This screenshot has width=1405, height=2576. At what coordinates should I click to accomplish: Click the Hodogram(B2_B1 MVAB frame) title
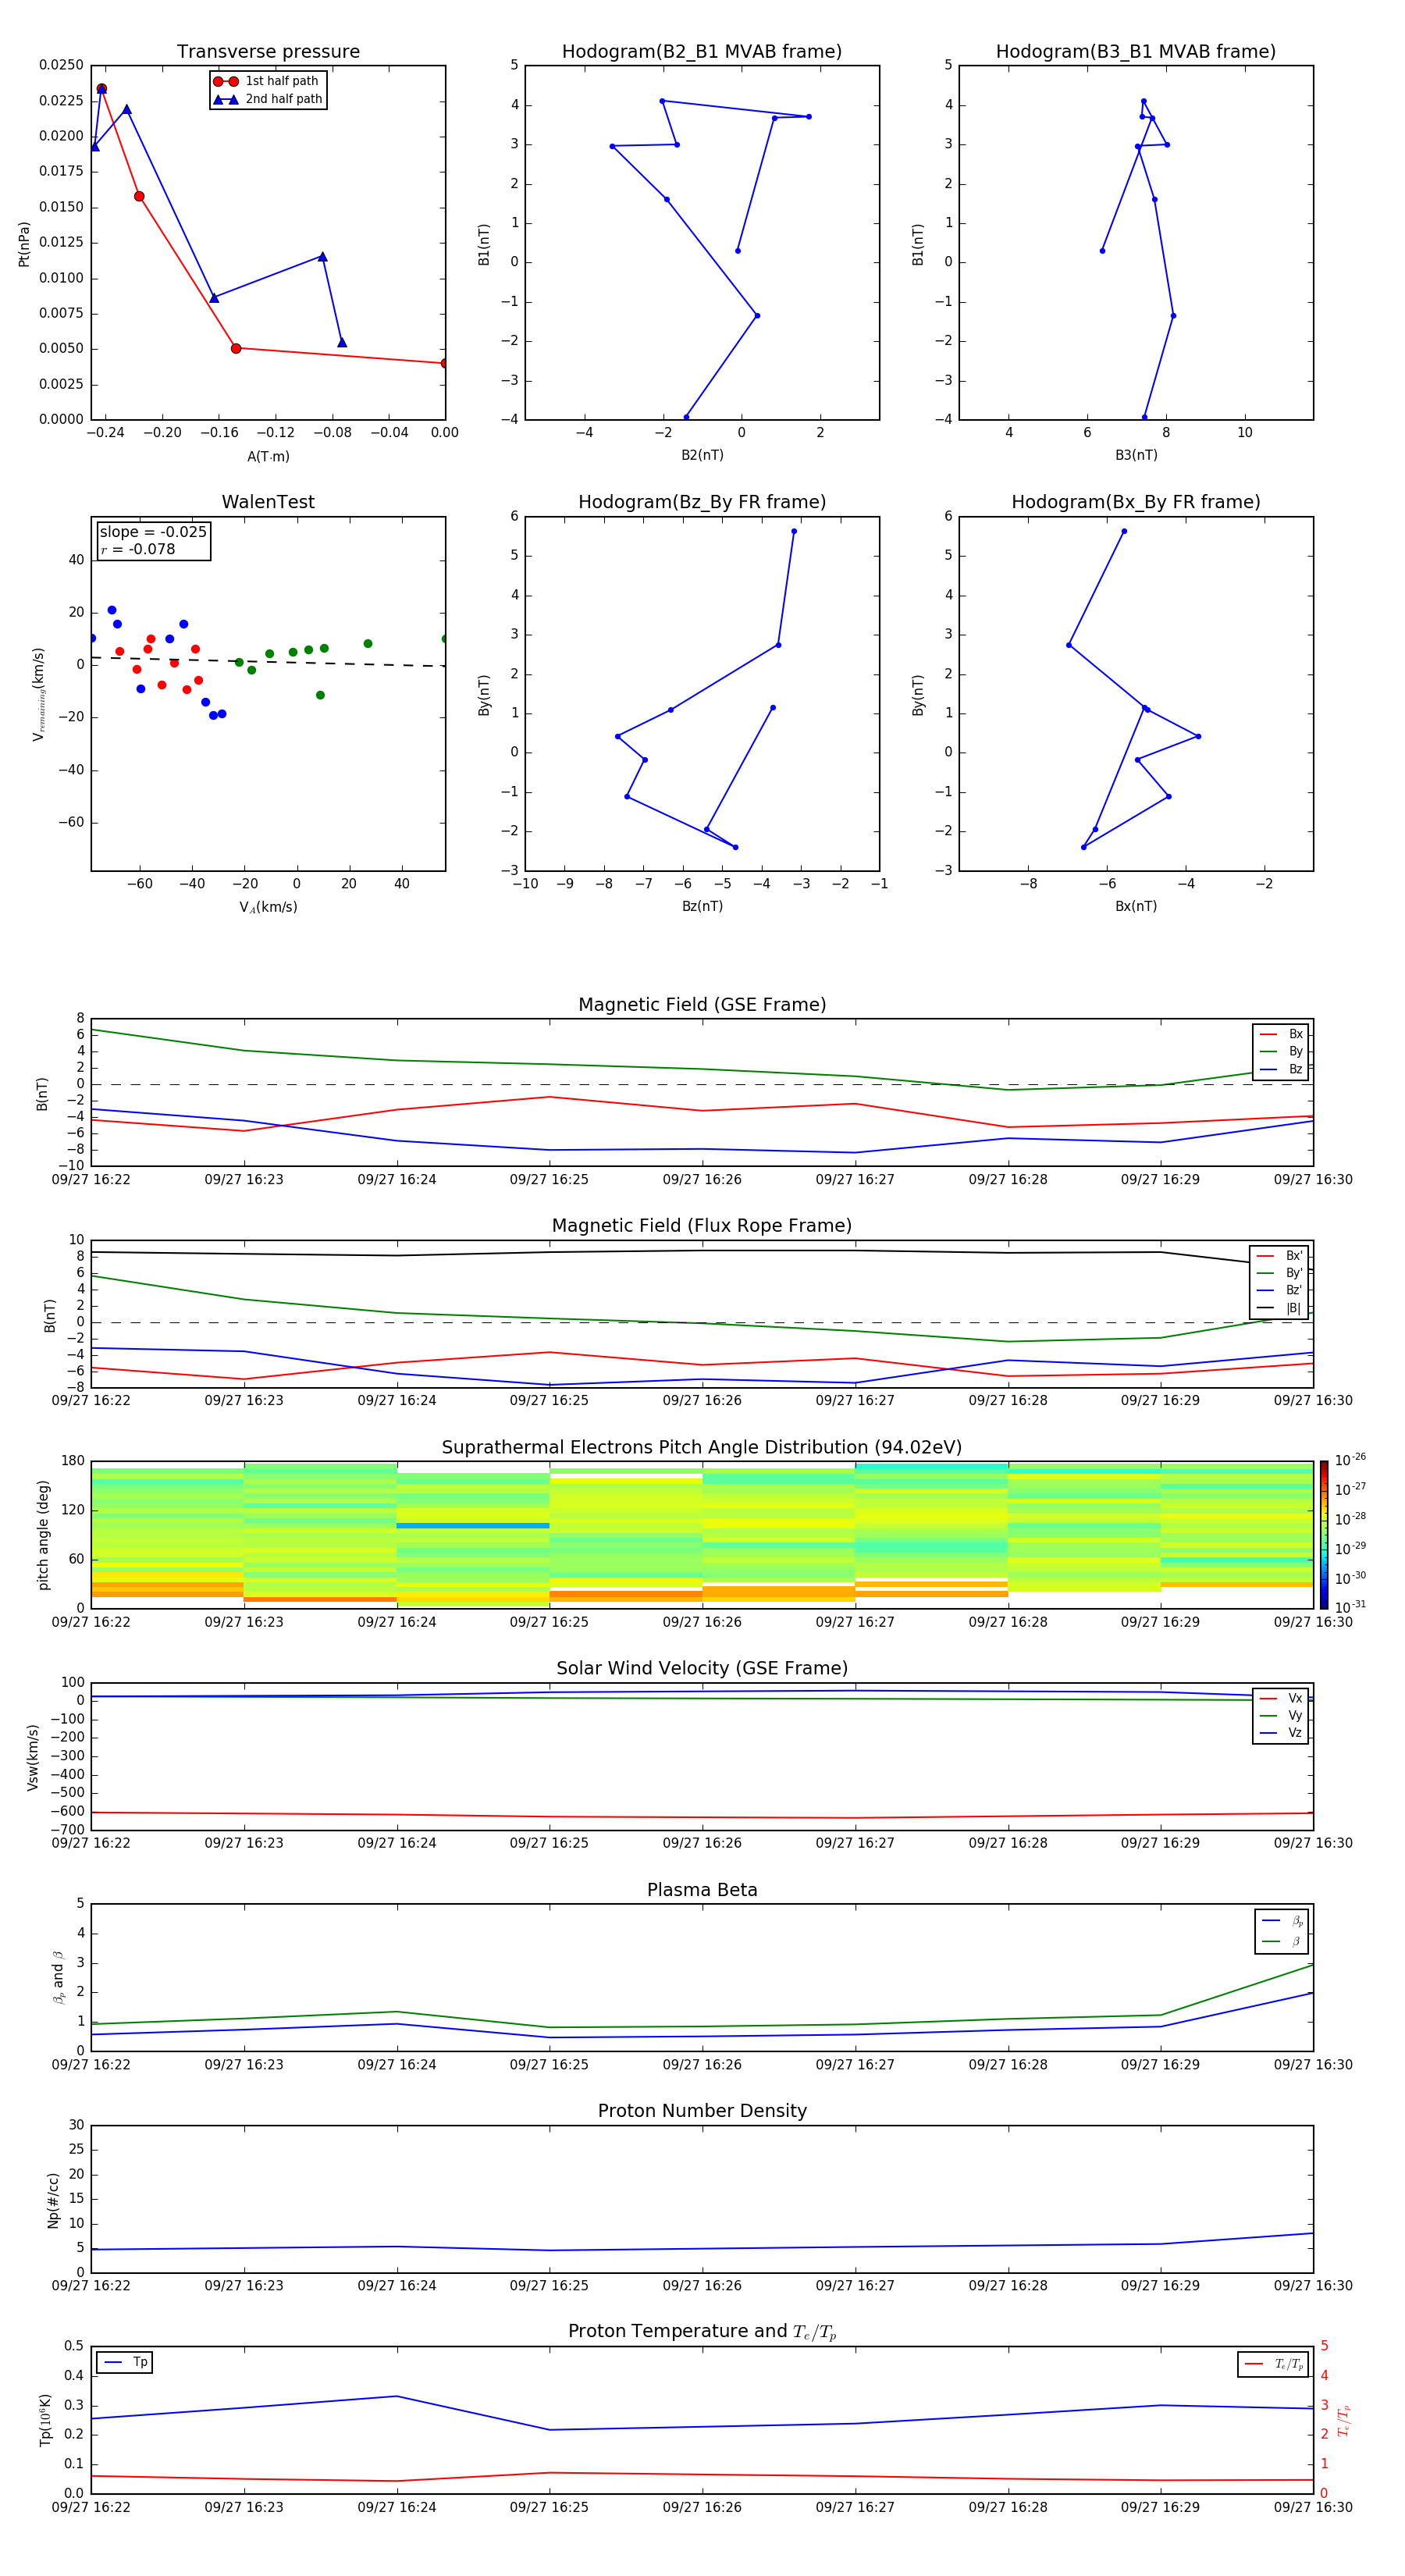702,51
